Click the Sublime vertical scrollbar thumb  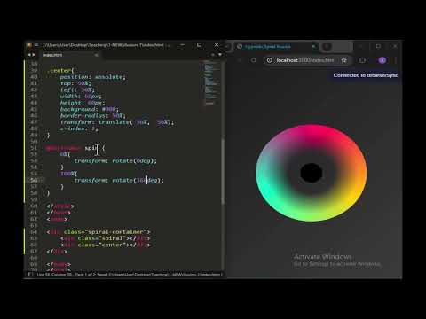coord(223,171)
